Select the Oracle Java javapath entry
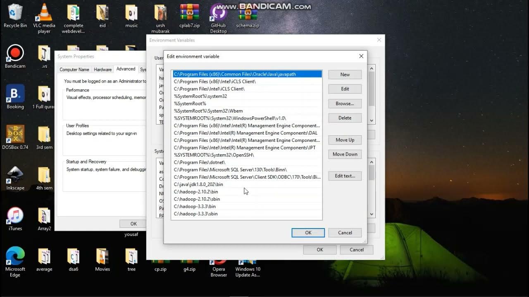This screenshot has width=529, height=297. tap(247, 74)
